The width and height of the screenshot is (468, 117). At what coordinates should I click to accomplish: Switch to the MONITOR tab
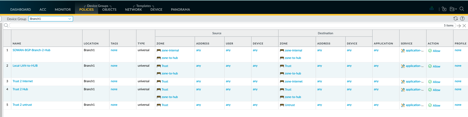(x=63, y=10)
